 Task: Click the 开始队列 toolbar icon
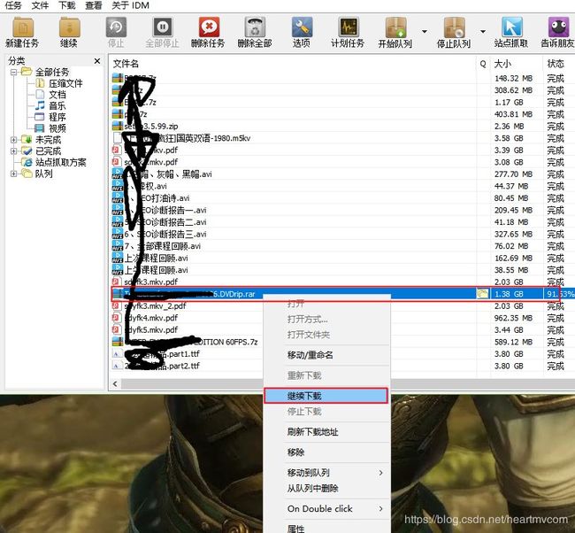395,32
